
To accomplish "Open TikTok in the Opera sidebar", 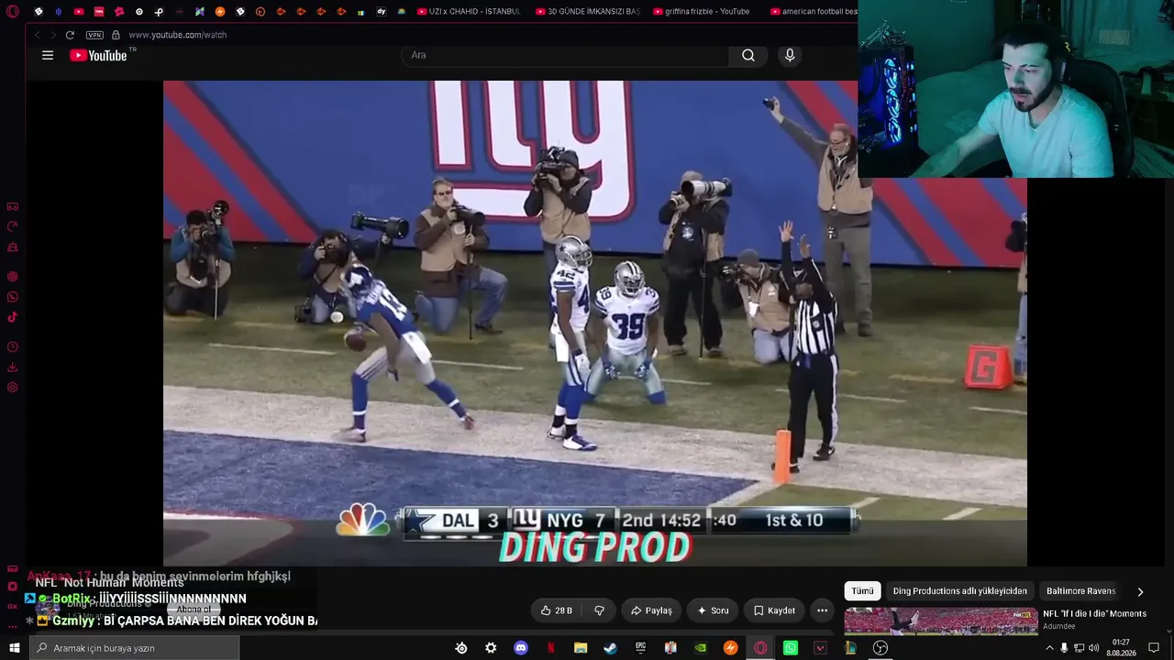I will pos(13,317).
